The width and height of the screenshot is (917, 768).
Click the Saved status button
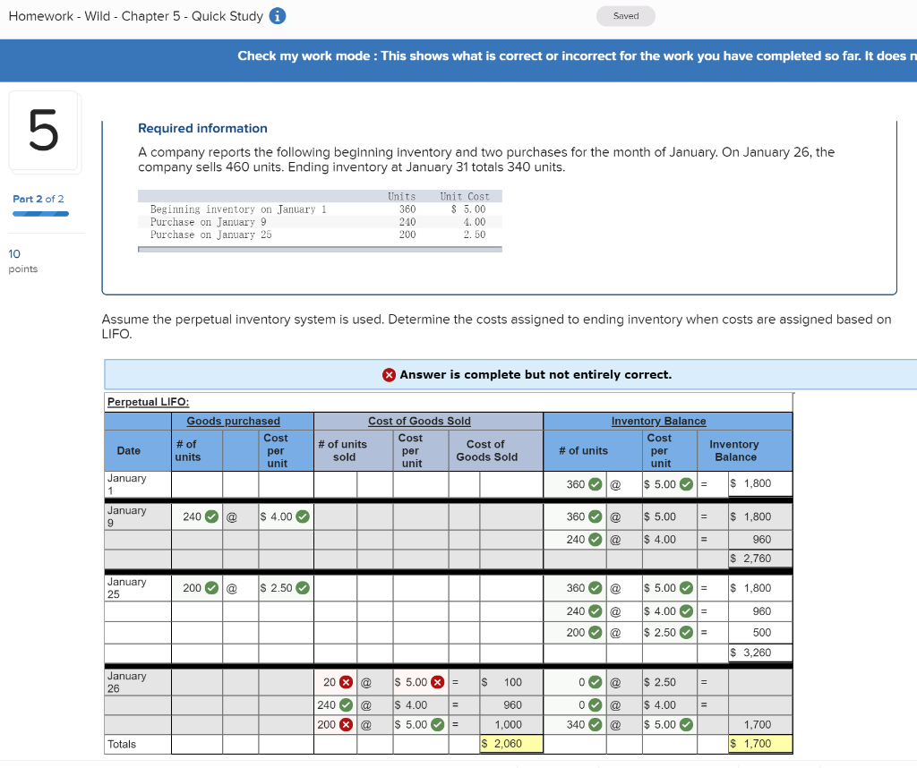coord(625,15)
